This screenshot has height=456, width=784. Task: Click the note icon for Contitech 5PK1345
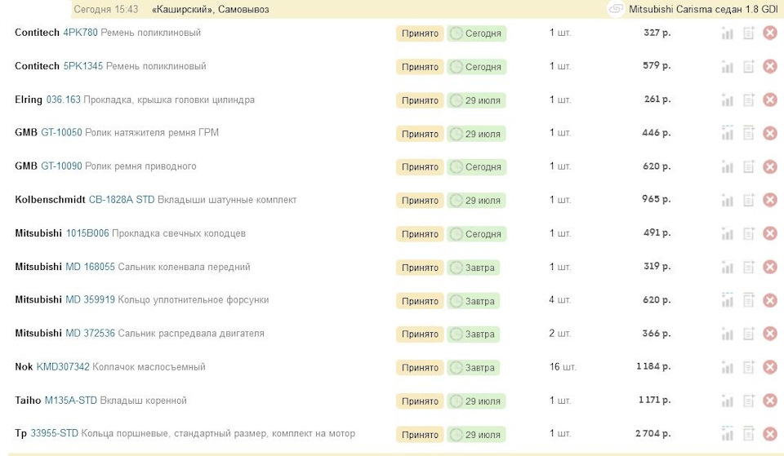click(x=748, y=67)
